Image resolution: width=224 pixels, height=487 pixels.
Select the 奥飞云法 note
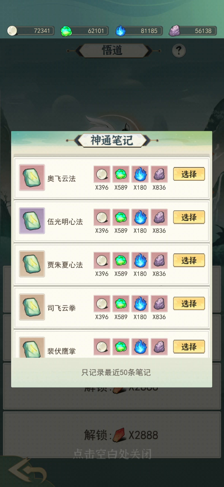(x=189, y=174)
